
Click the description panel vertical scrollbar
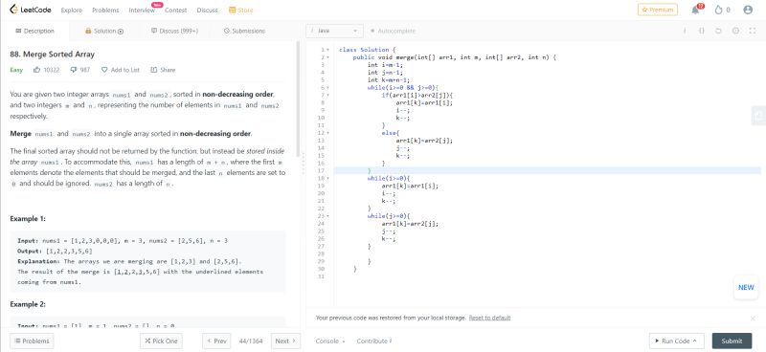click(x=298, y=98)
